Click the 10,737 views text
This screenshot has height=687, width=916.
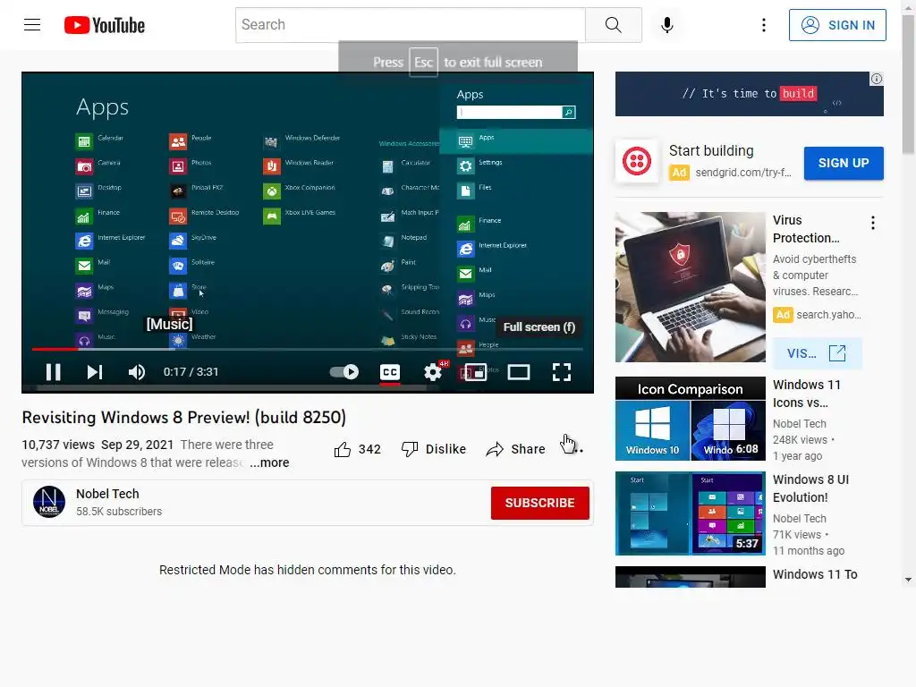click(58, 445)
